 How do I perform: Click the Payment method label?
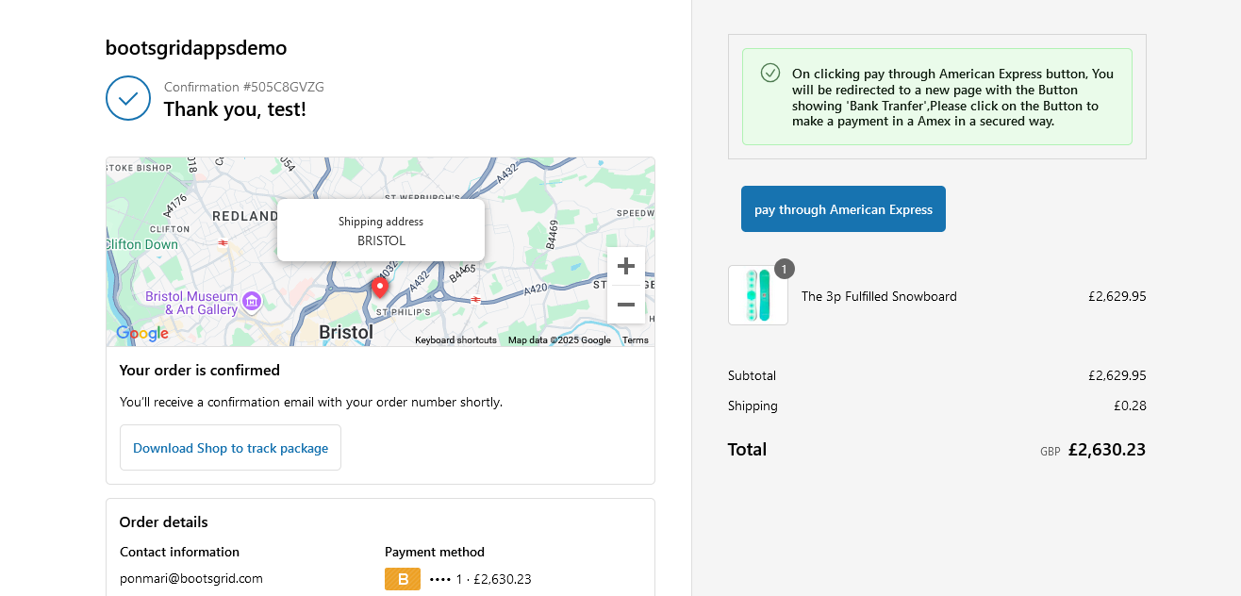pyautogui.click(x=435, y=552)
